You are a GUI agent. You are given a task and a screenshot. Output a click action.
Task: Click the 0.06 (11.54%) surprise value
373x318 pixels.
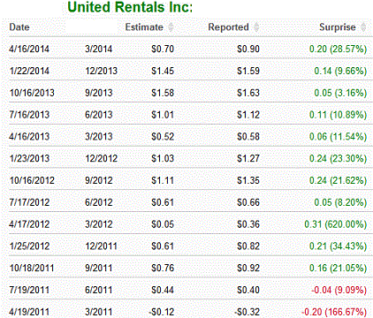click(x=338, y=137)
